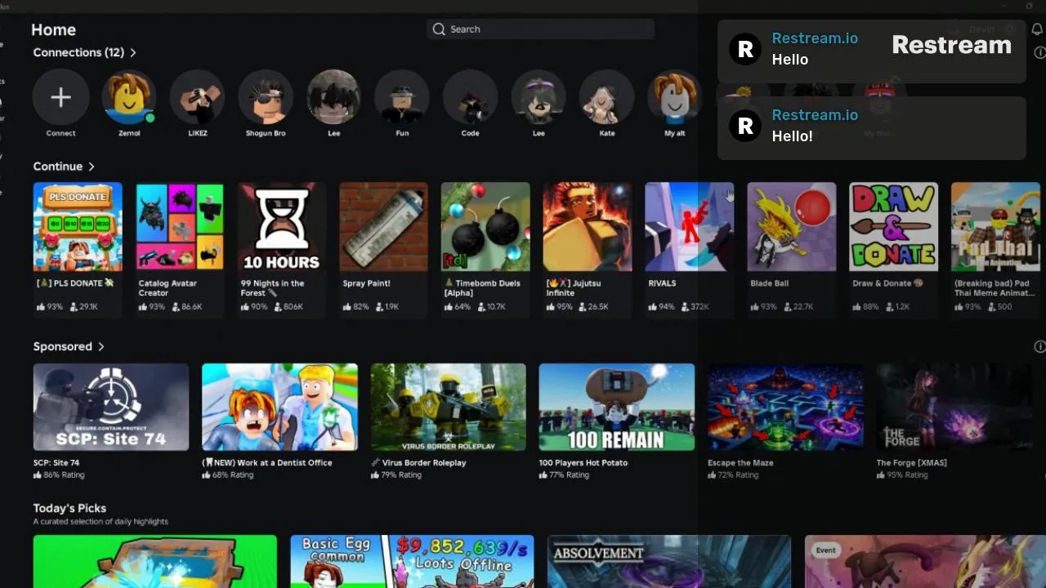Open Spray Paint! game thumbnail
Screen dimensions: 1046x588
[383, 226]
